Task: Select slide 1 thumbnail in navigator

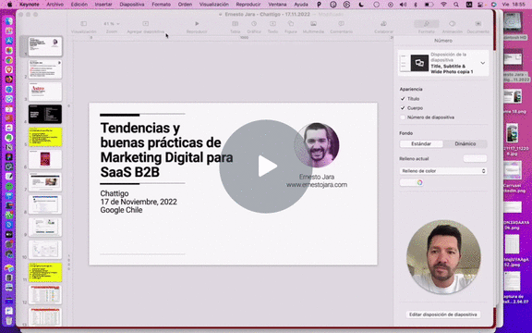Action: coord(45,46)
